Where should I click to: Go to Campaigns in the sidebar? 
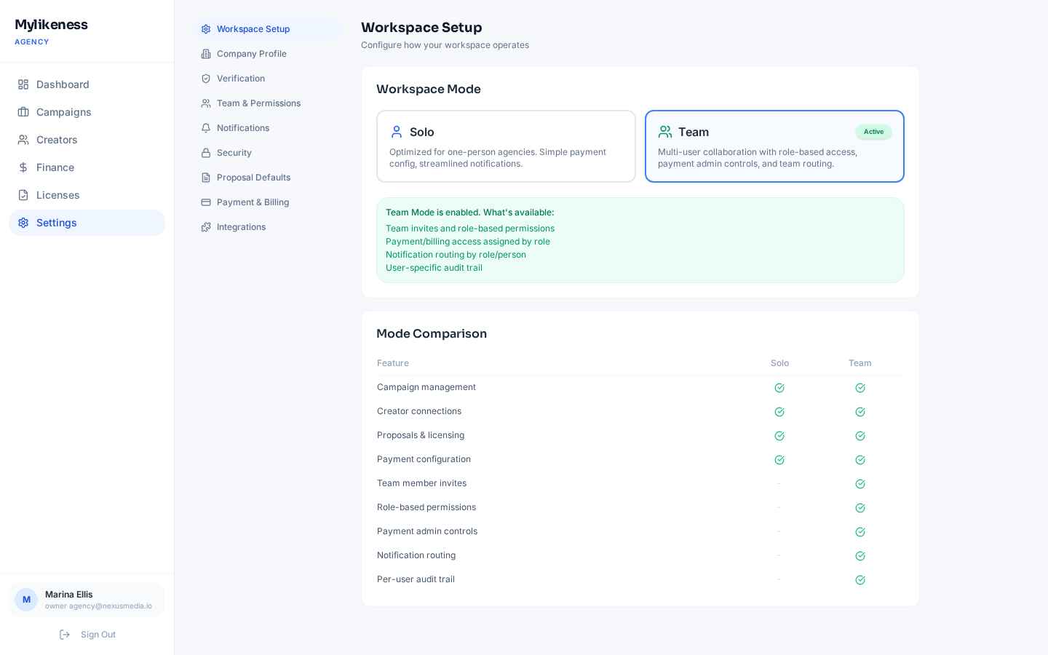87,112
